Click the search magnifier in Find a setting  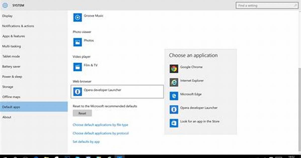coord(295,6)
